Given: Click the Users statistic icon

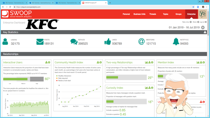Looking at the screenshot, I should click(5, 42).
